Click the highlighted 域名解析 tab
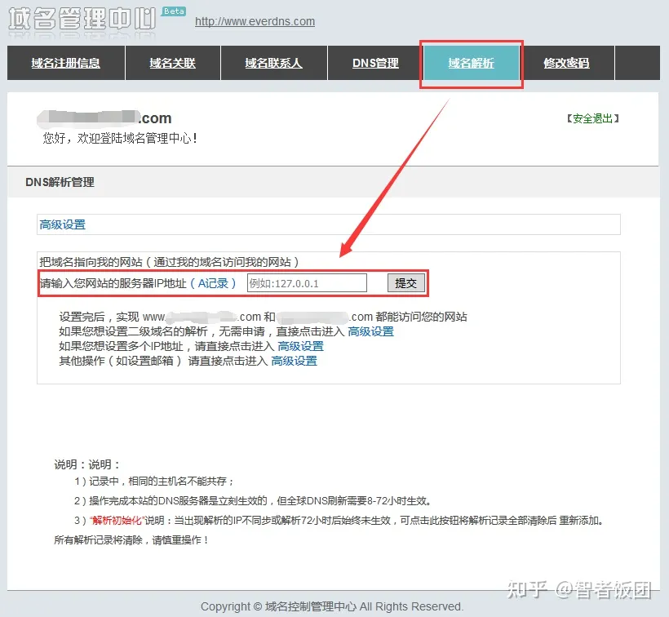Viewport: 669px width, 617px height. 471,63
